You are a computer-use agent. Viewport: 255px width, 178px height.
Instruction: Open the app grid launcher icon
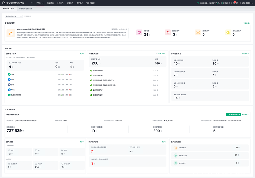coord(32,3)
